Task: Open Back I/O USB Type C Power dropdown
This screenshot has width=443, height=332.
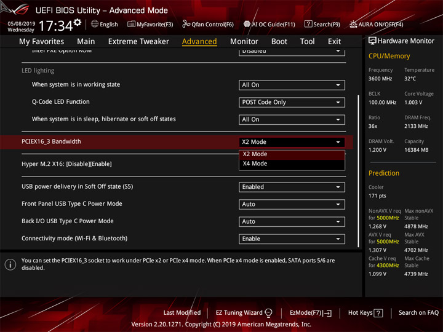Action: (292, 221)
